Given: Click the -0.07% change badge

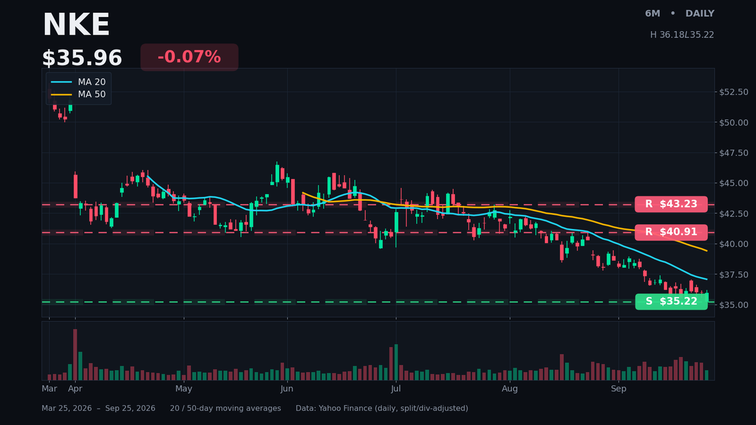Looking at the screenshot, I should (189, 57).
